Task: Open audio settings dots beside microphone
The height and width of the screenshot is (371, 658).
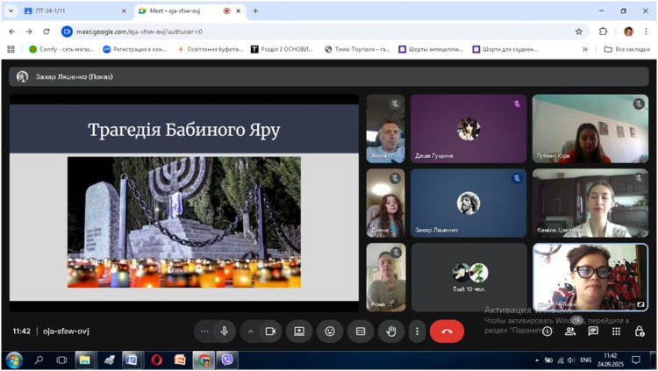Action: (205, 332)
